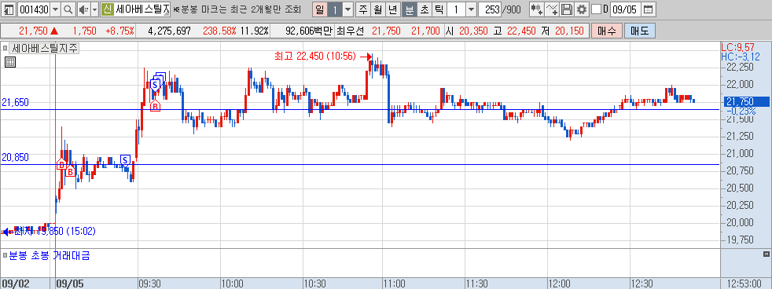Click the 238.58% volume ratio value
772x289 pixels.
click(x=219, y=31)
